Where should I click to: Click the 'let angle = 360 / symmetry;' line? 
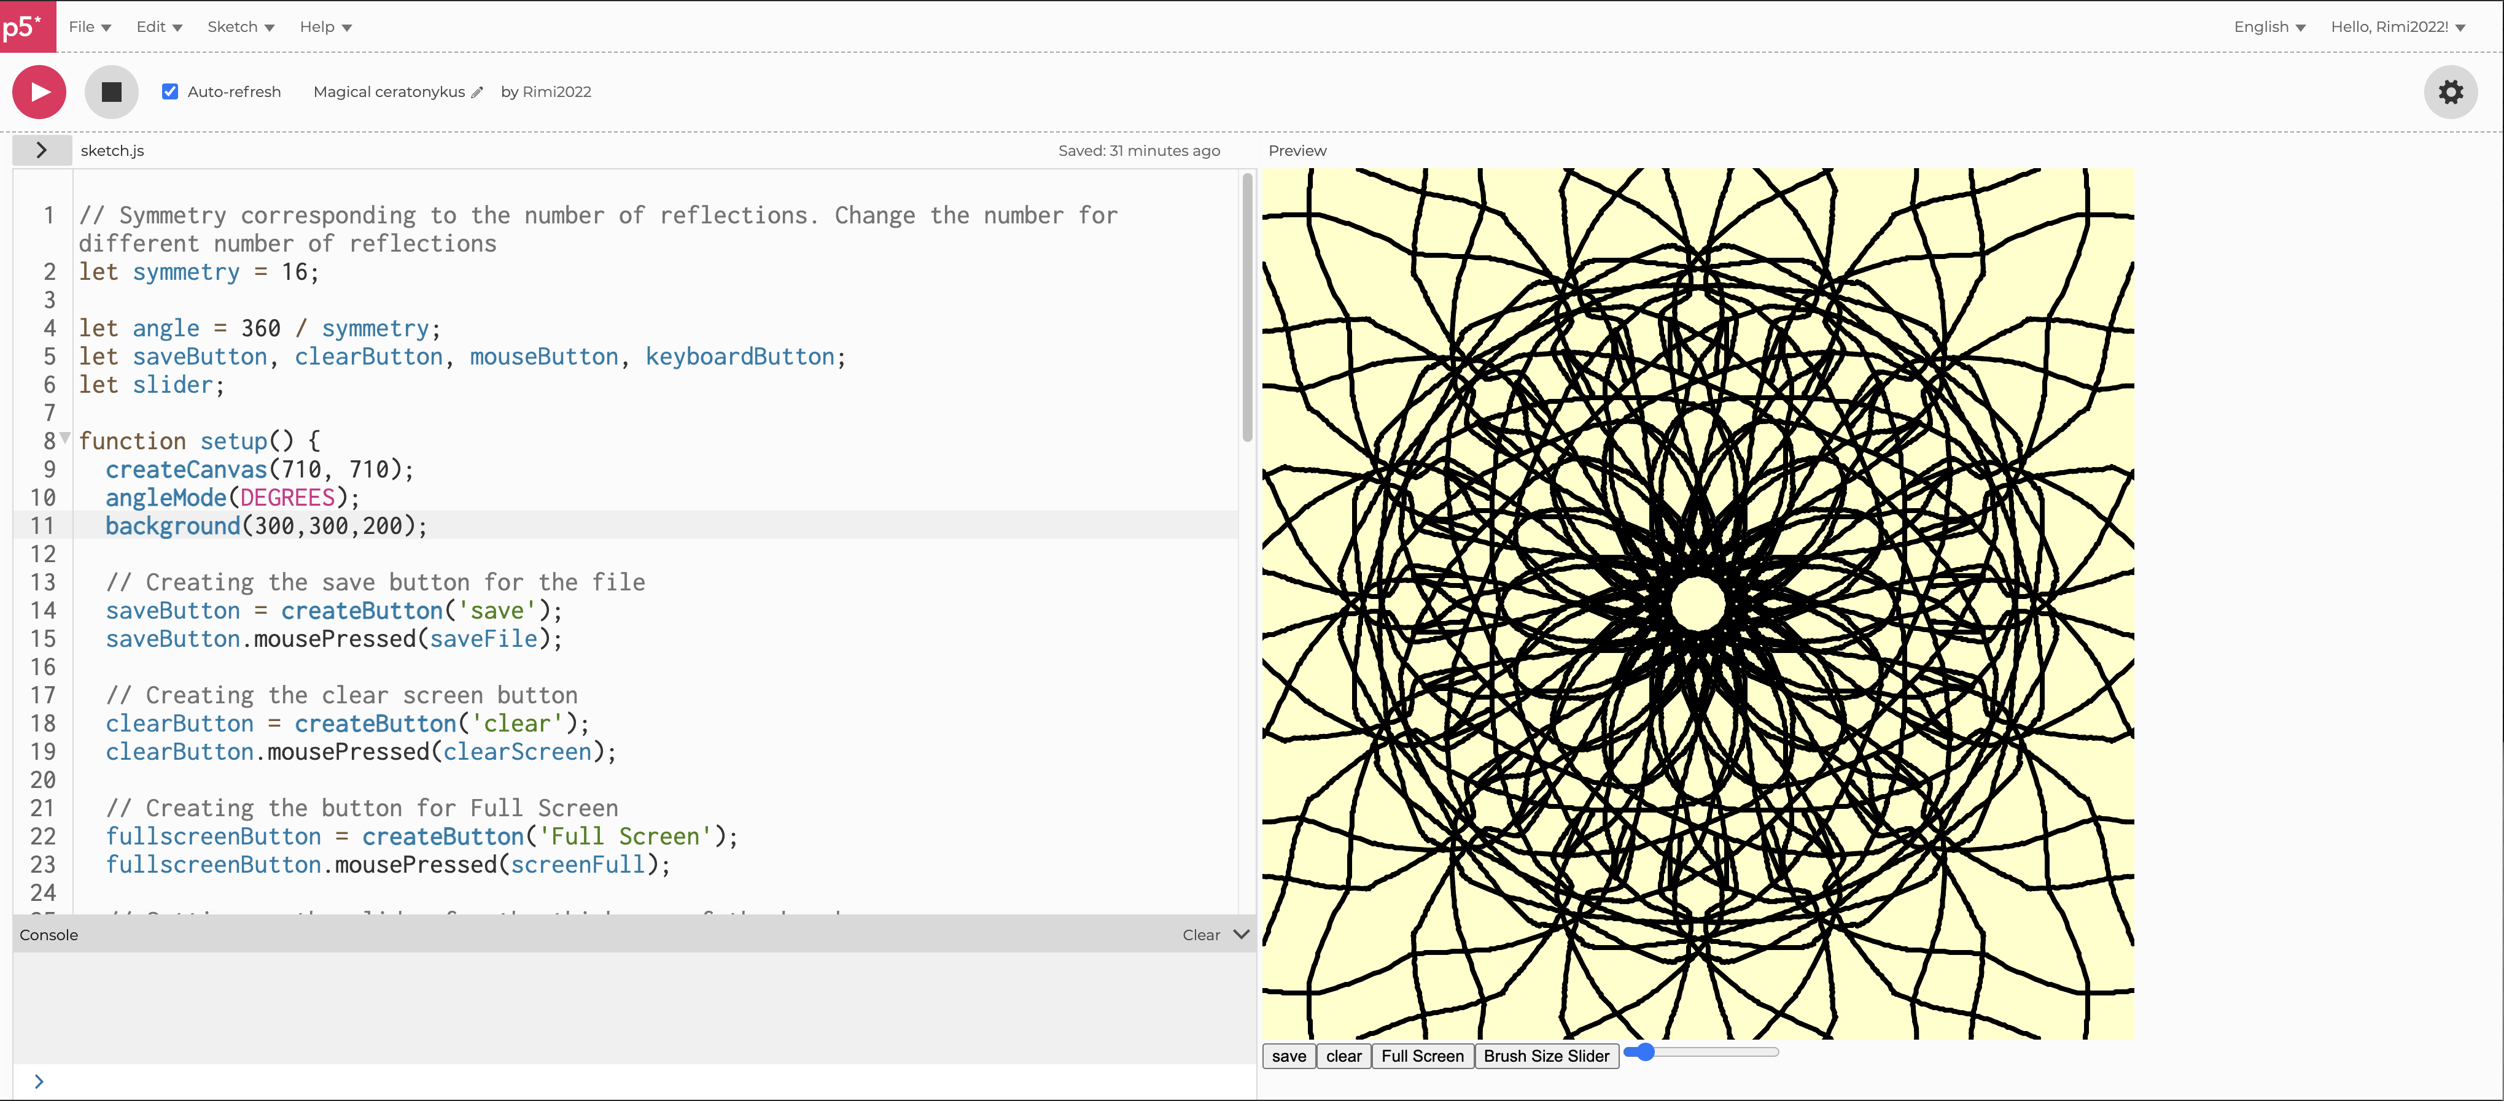coord(260,328)
